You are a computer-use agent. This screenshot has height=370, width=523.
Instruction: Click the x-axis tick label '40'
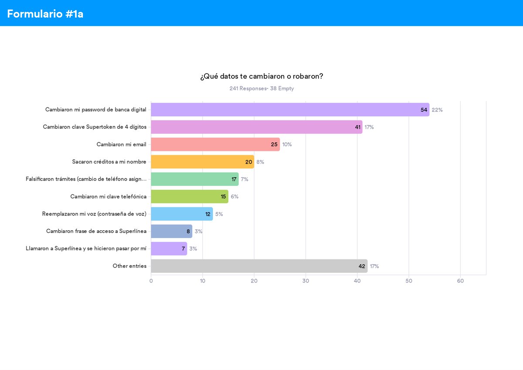[357, 281]
